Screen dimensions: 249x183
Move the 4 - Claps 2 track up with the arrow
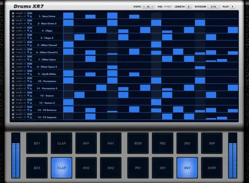click(31, 38)
